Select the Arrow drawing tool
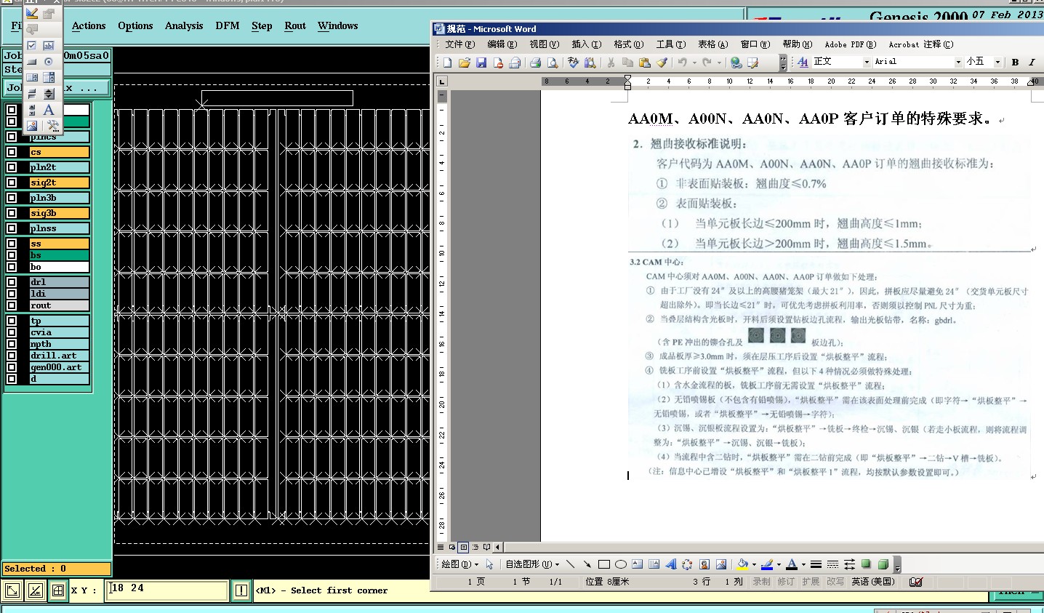This screenshot has height=613, width=1044. (587, 564)
